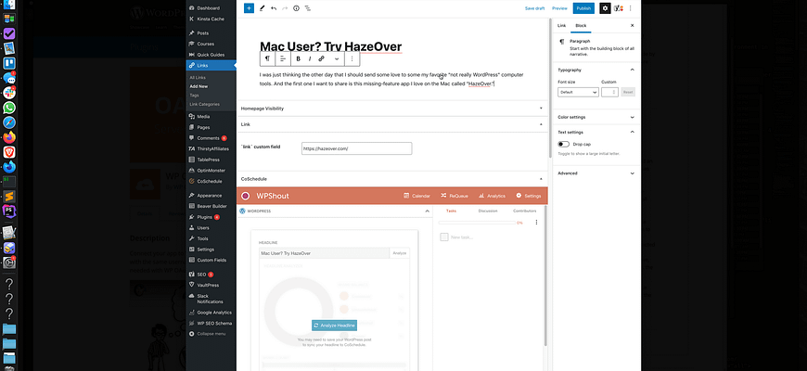Select the Contributors tab in CoSchedule

[524, 211]
